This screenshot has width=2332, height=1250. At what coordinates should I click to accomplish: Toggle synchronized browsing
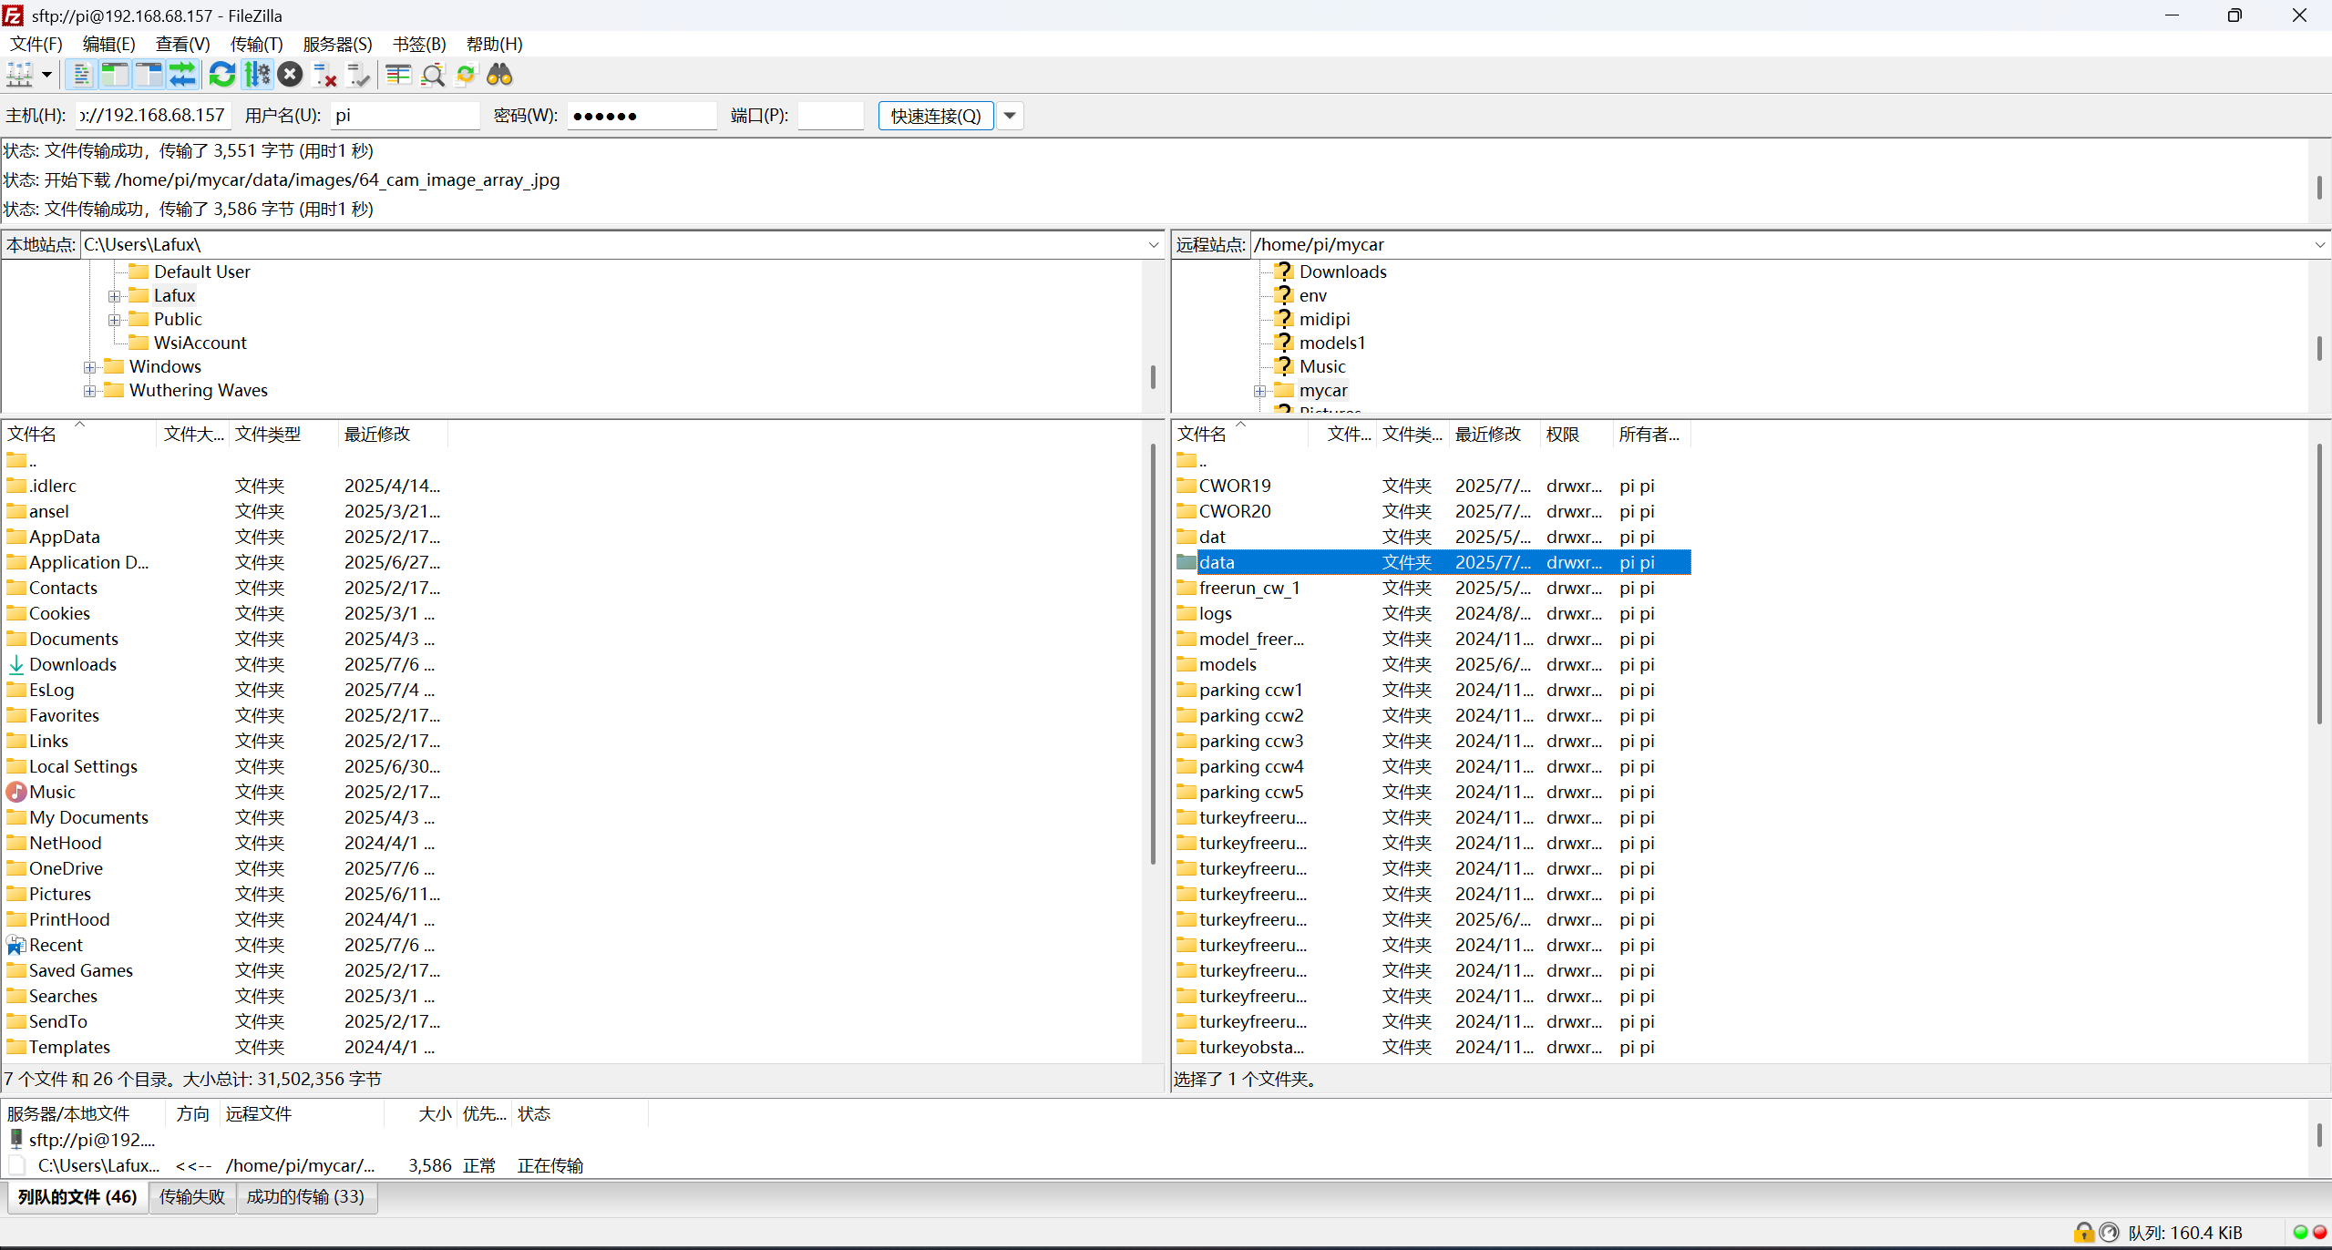pos(466,75)
